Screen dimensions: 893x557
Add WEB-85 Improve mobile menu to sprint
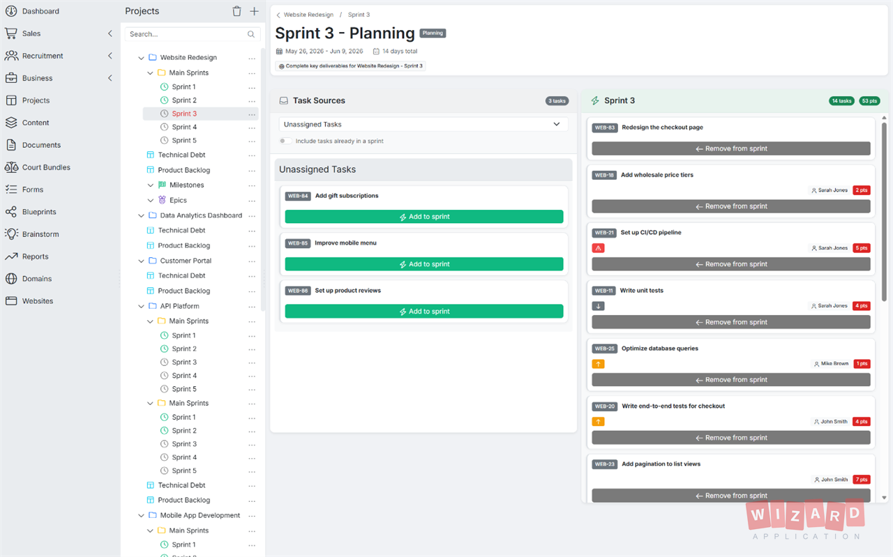pyautogui.click(x=424, y=264)
